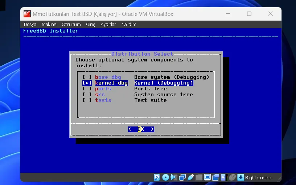296x185 pixels.
Task: Open the Dosya menu
Action: click(30, 25)
